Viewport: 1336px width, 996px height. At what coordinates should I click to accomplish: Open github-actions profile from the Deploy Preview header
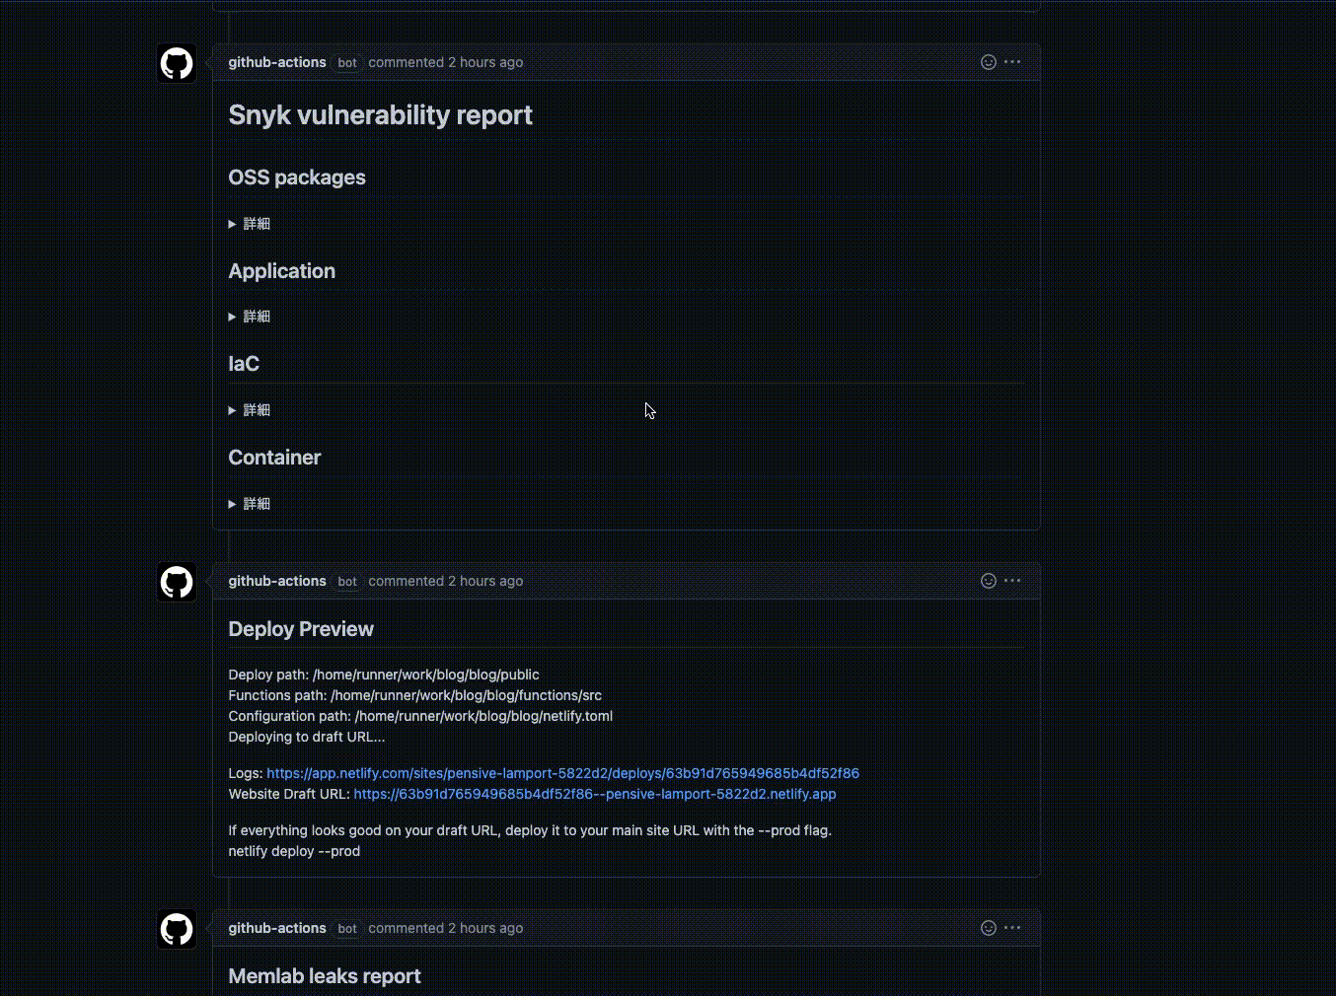(276, 581)
